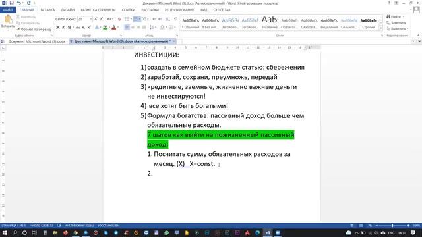The height and width of the screenshot is (237, 422).
Task: Click the word count (Число слов) in status bar
Action: 42,225
